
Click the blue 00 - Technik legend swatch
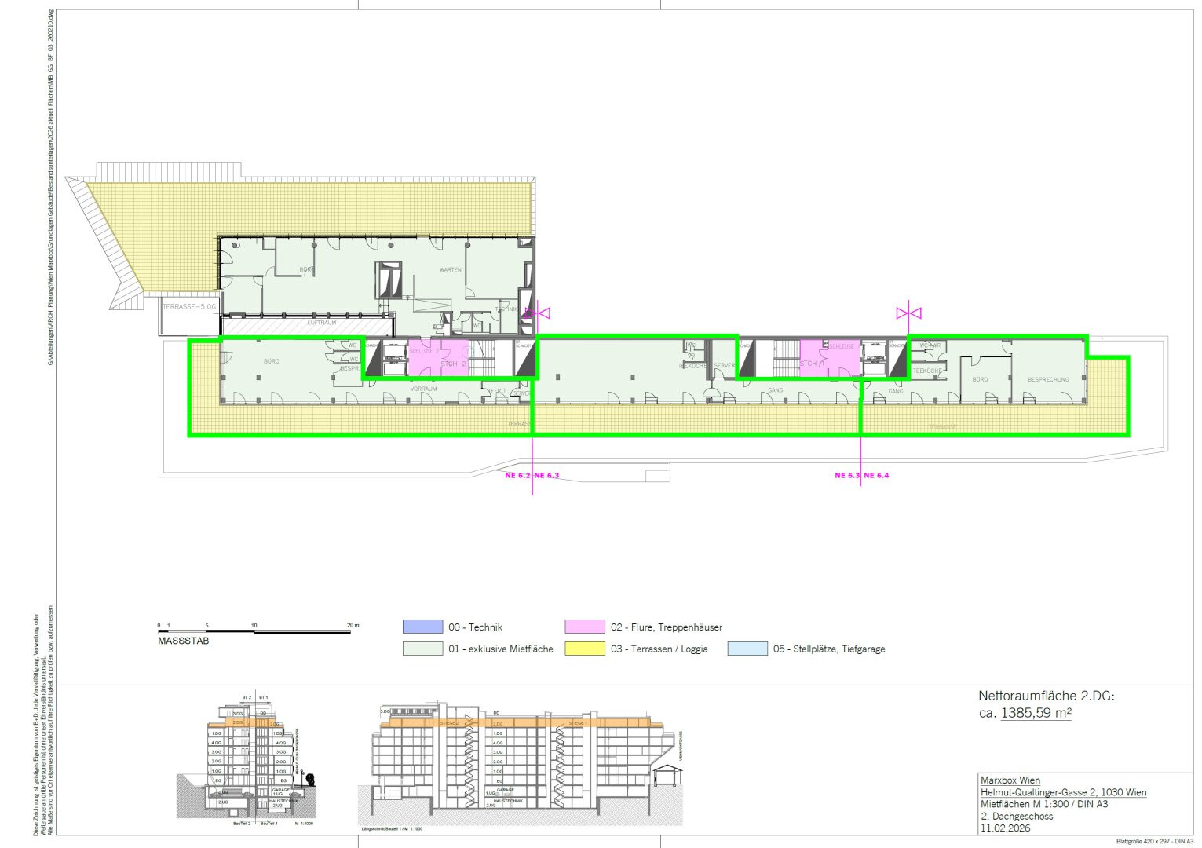coord(422,627)
